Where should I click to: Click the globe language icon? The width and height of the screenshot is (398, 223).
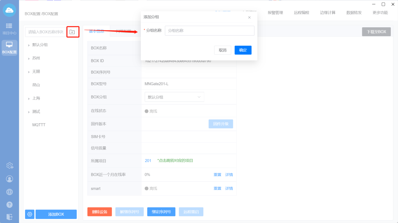tap(10, 192)
